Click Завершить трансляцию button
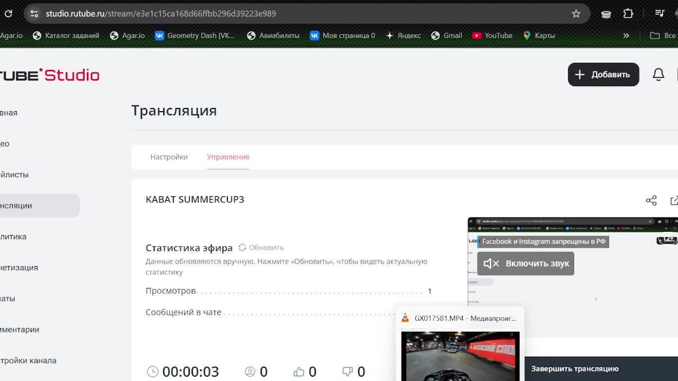The height and width of the screenshot is (381, 678). 575,369
